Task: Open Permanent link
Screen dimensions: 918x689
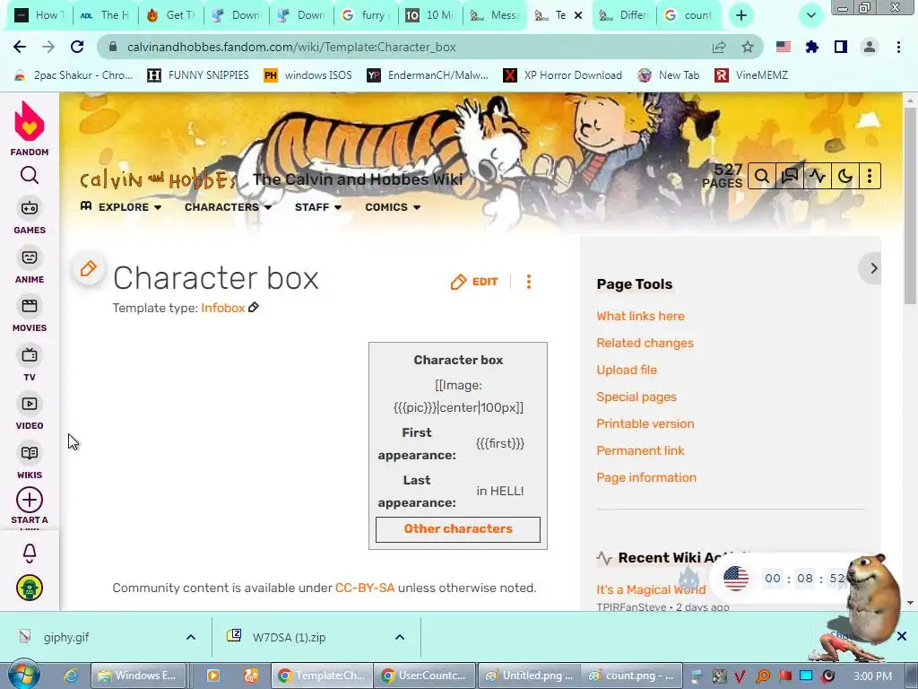Action: point(640,450)
